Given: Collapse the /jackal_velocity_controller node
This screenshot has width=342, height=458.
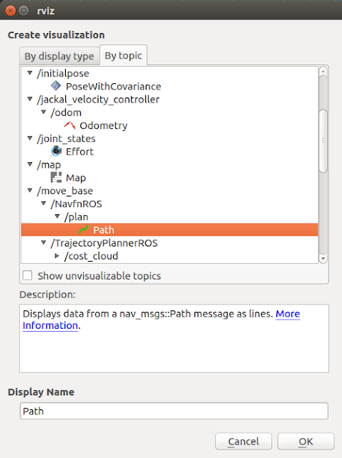Looking at the screenshot, I should coord(30,99).
